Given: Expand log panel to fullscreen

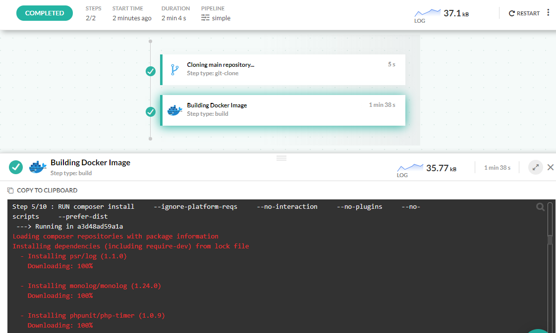Looking at the screenshot, I should tap(535, 167).
